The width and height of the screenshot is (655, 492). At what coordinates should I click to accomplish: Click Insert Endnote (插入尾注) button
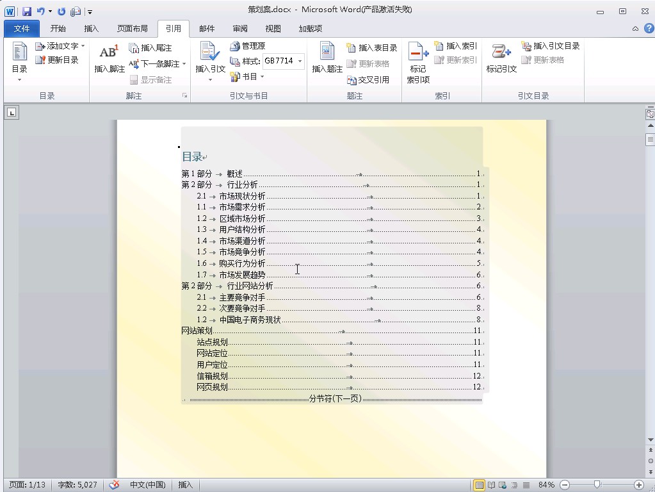click(150, 48)
